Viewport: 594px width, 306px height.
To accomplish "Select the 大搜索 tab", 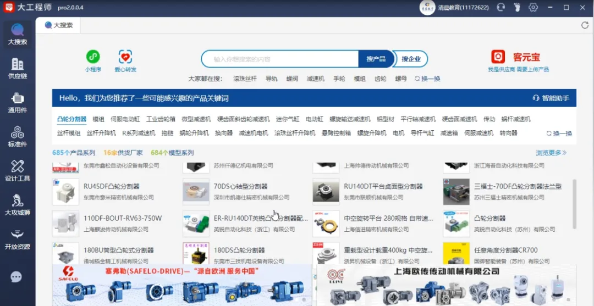I will (x=58, y=25).
